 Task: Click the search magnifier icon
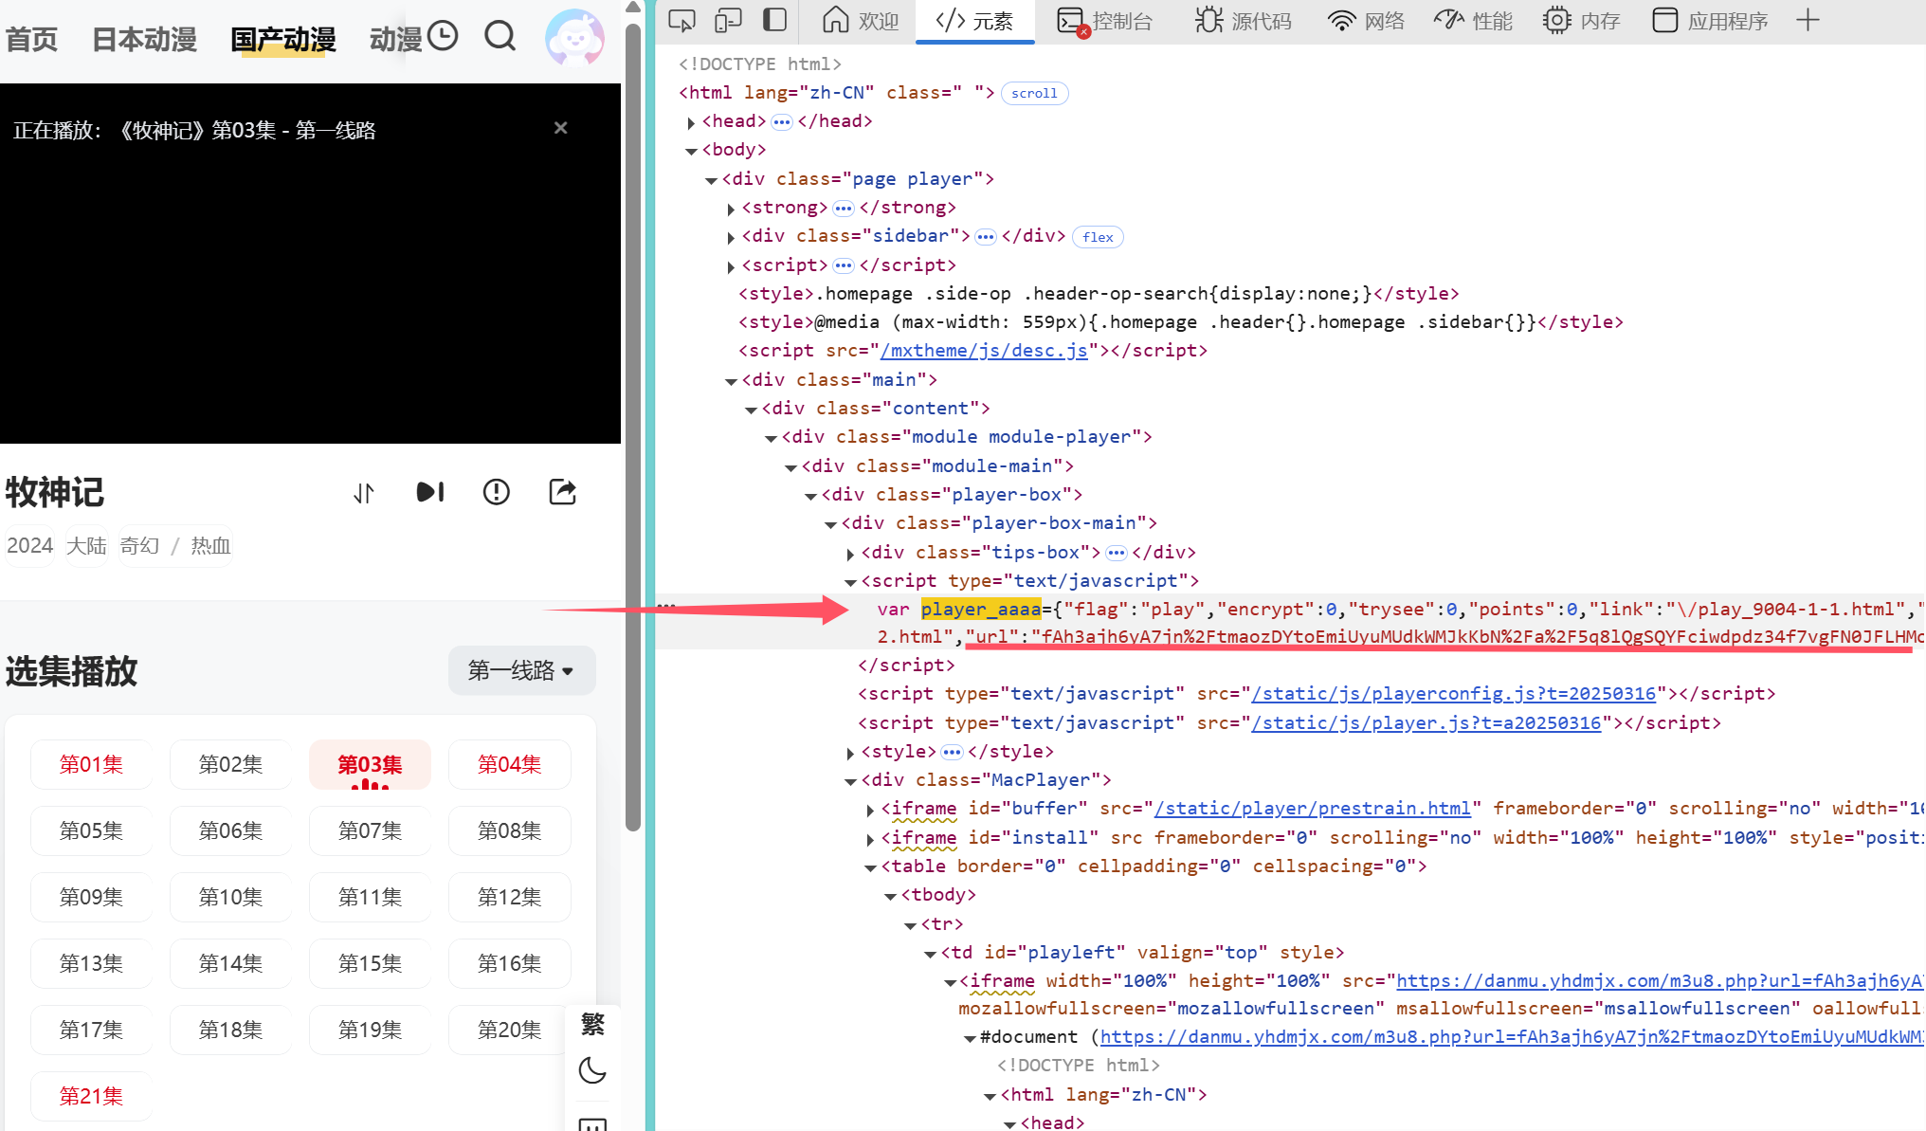[x=500, y=37]
